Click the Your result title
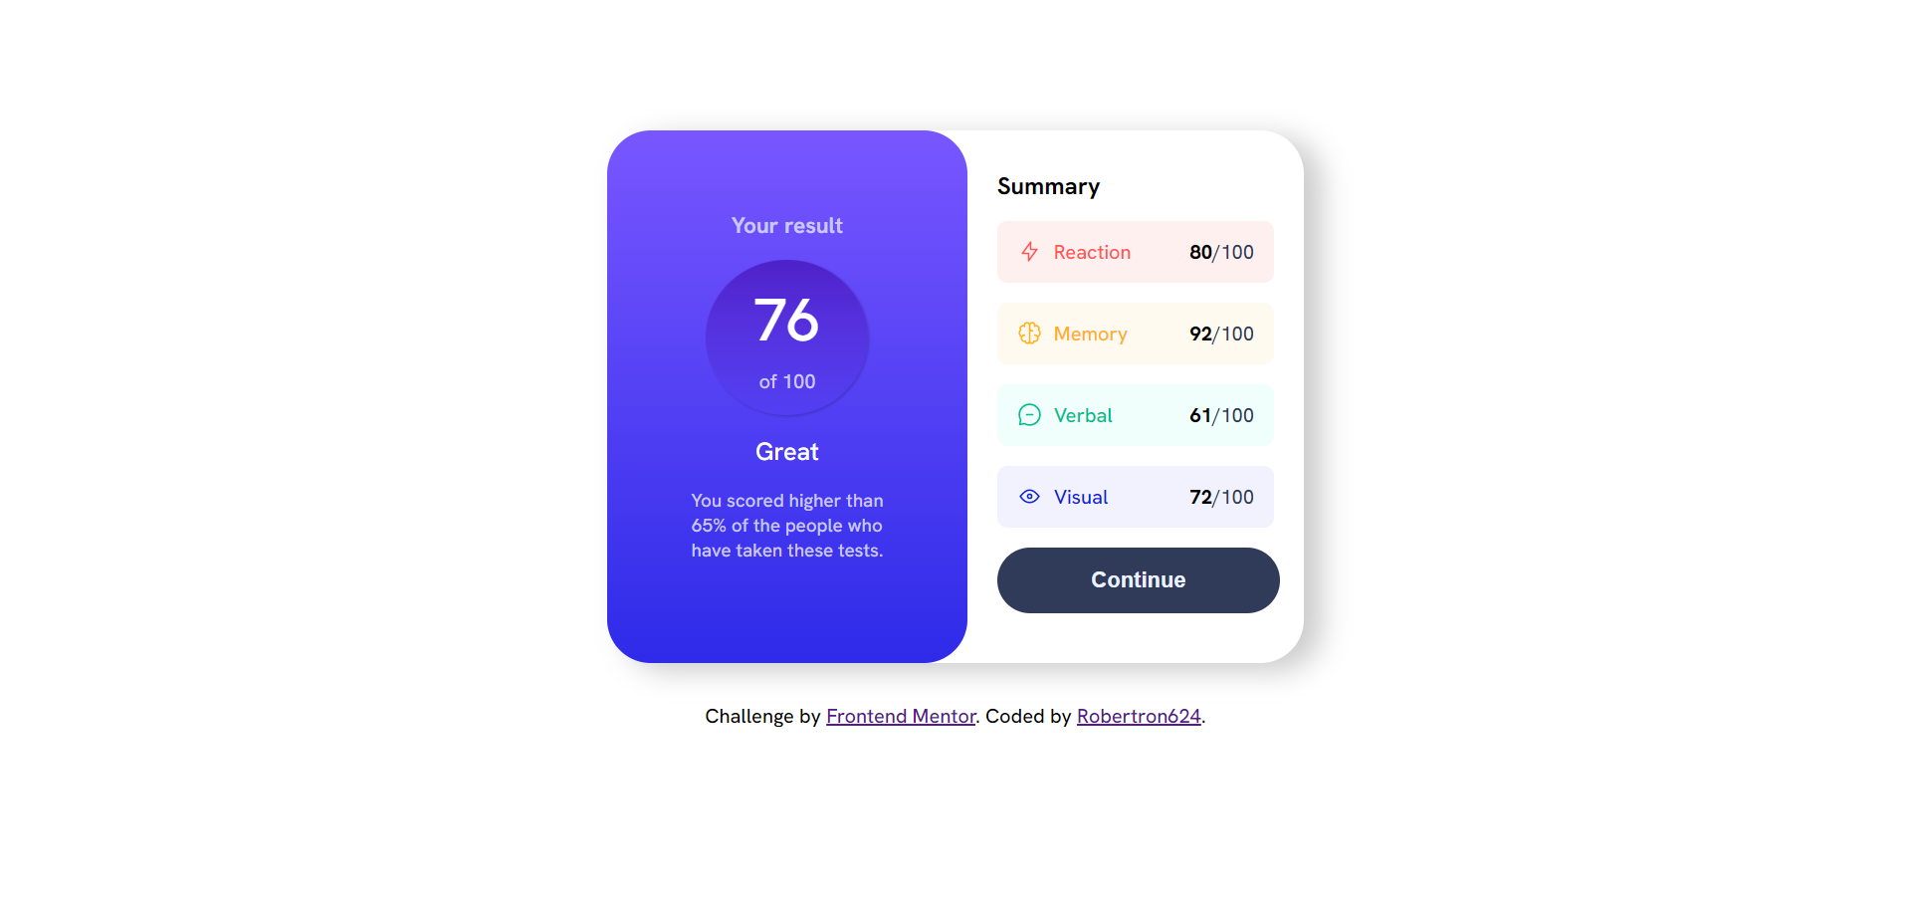 [786, 225]
